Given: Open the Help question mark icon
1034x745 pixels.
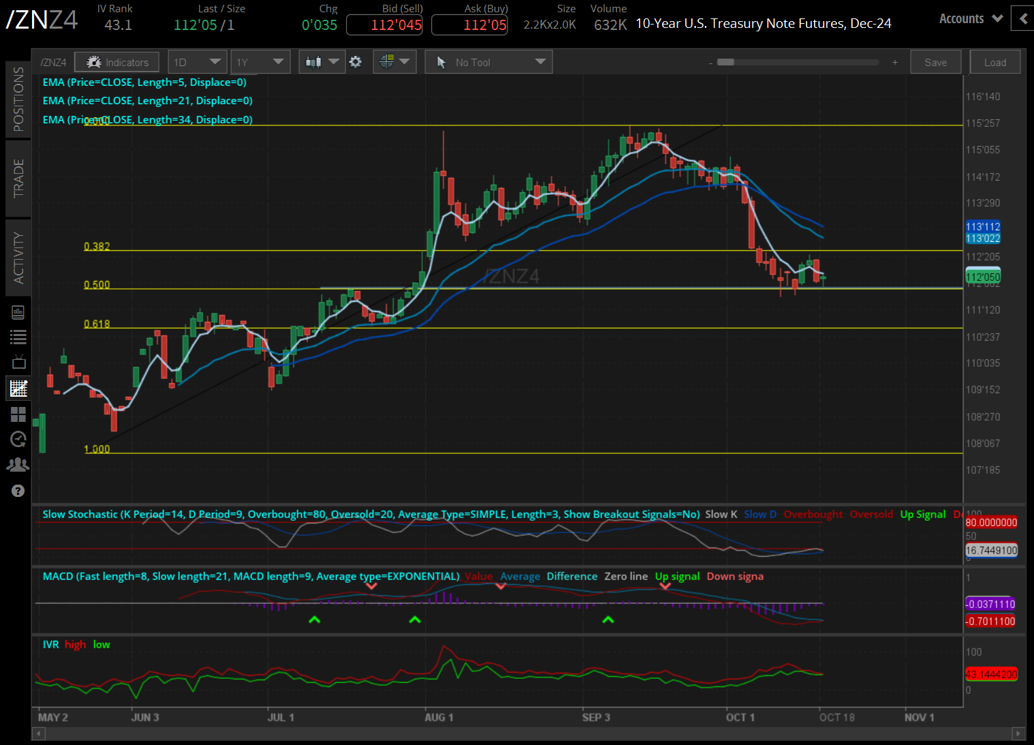Looking at the screenshot, I should (x=18, y=491).
